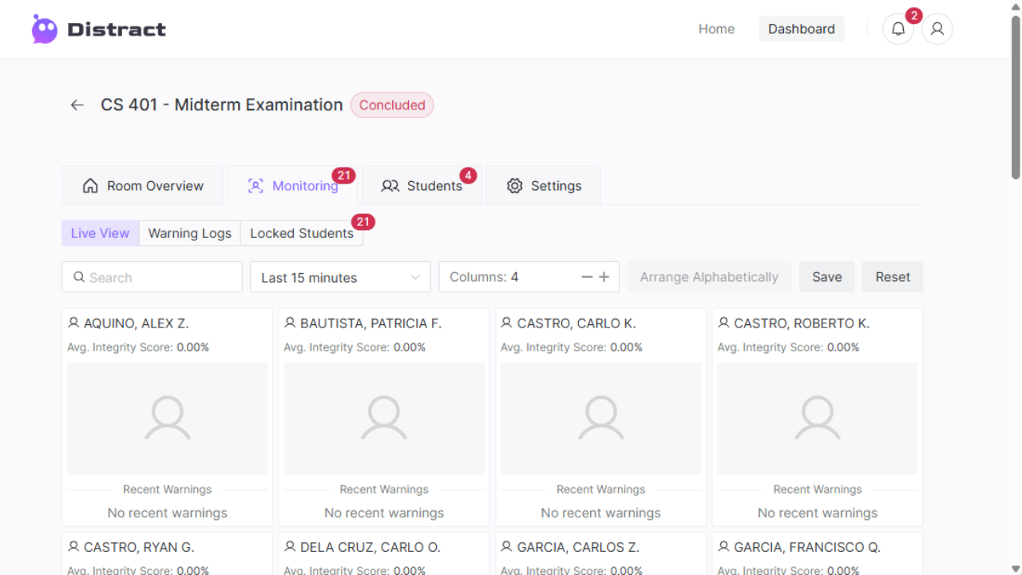Open the Room Overview tab

pos(143,186)
